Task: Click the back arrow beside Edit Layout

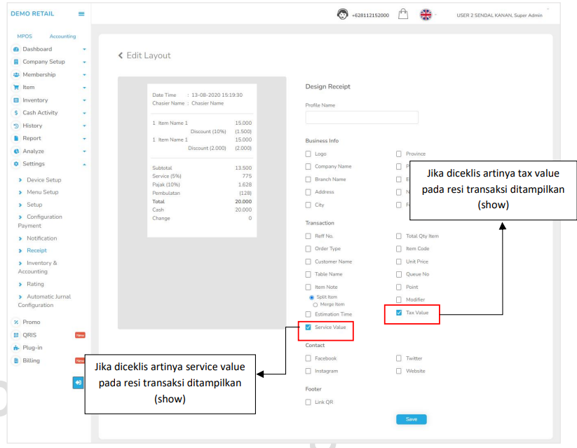Action: pyautogui.click(x=121, y=55)
